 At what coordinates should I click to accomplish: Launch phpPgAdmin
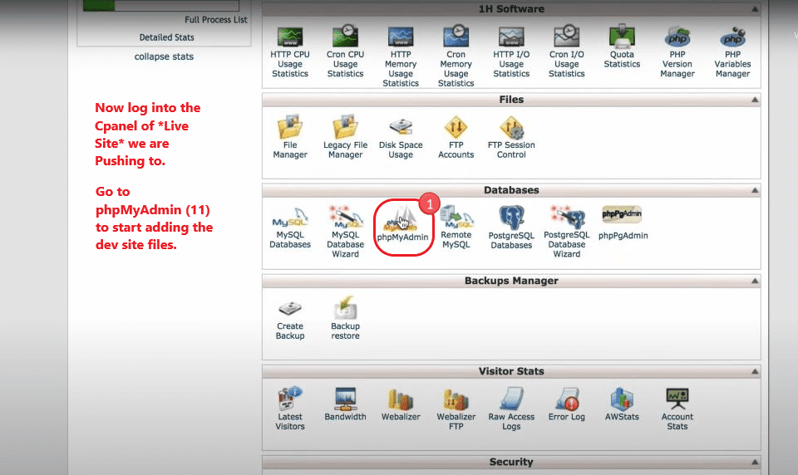coord(623,223)
